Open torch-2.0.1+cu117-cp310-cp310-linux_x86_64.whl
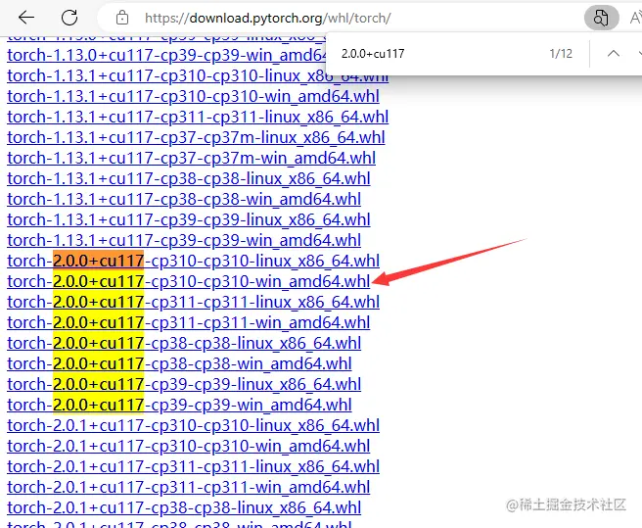The width and height of the screenshot is (642, 528). coord(193,425)
